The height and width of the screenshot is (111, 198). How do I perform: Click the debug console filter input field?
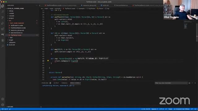[171, 83]
